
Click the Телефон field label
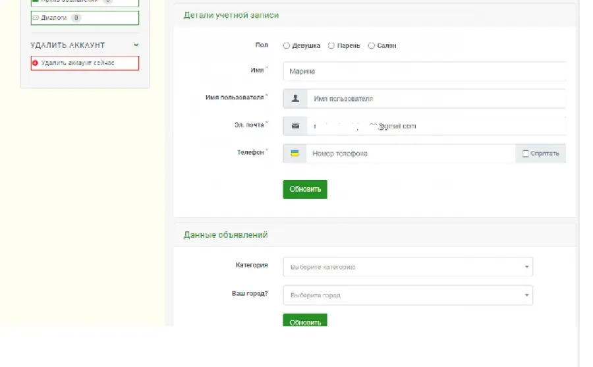(250, 152)
